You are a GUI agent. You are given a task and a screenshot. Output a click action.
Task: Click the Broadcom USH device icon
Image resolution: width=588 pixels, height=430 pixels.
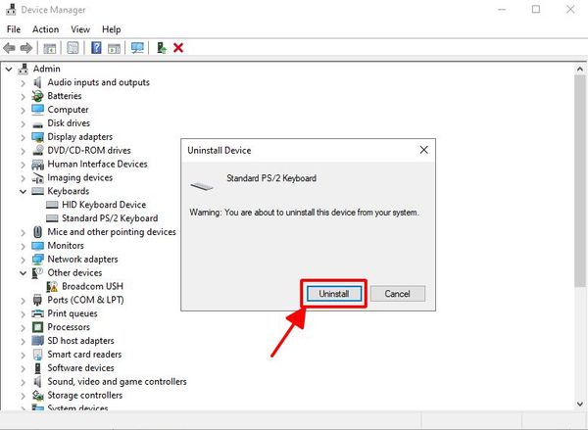click(53, 286)
